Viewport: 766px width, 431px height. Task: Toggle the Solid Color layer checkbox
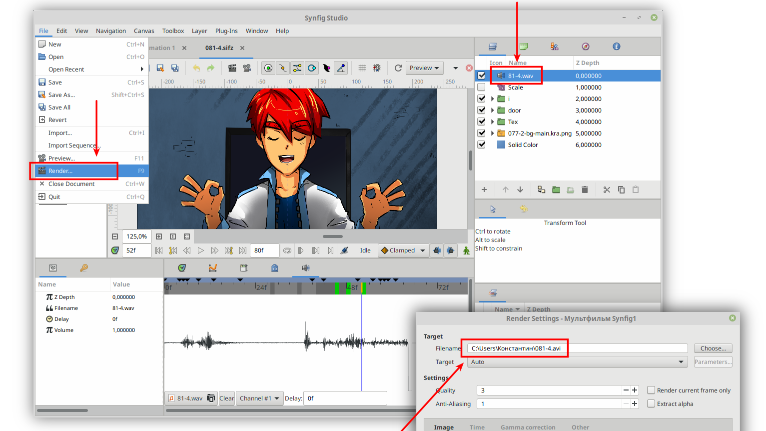tap(481, 144)
